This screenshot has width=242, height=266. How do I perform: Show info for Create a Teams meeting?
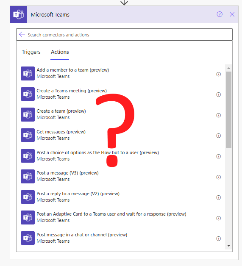coord(218,94)
